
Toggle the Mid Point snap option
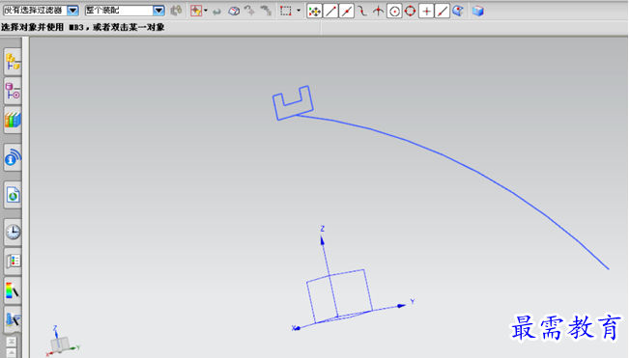click(x=347, y=12)
